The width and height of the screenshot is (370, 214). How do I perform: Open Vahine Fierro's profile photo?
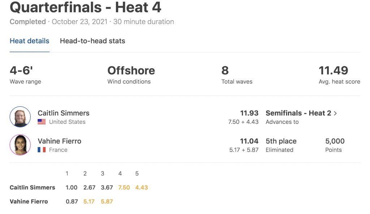(20, 145)
